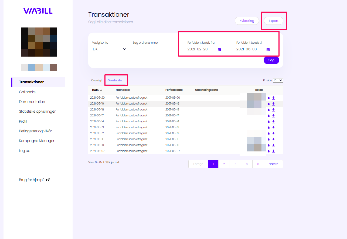Viewport: 347px width, 239px height.
Task: Click the ViaBill logo
Action: (x=38, y=11)
